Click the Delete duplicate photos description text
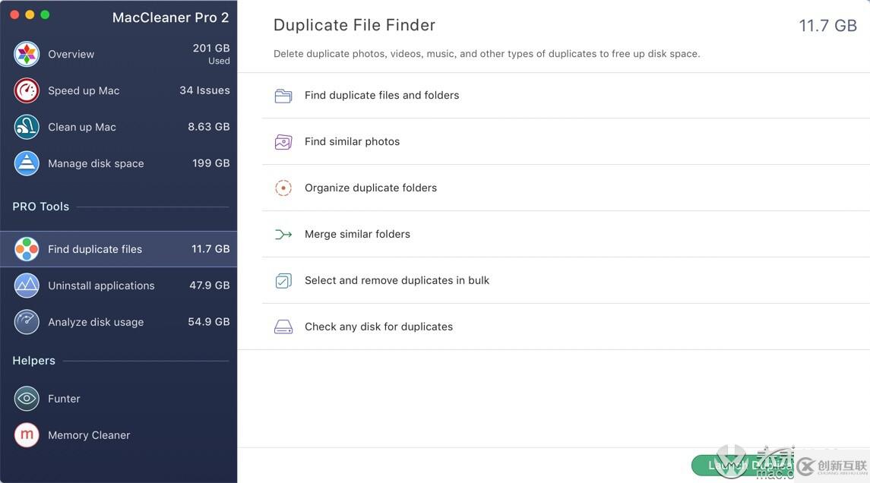 pos(486,54)
